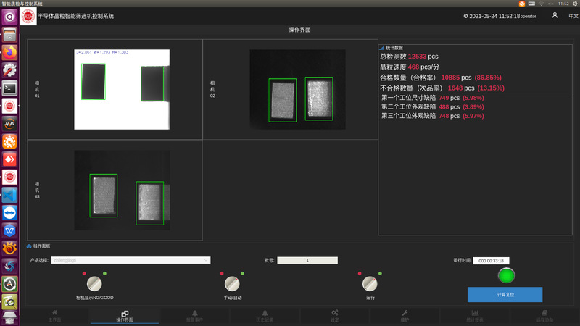Launch Firefox from the Ubuntu dock
The height and width of the screenshot is (326, 580).
coord(10,53)
